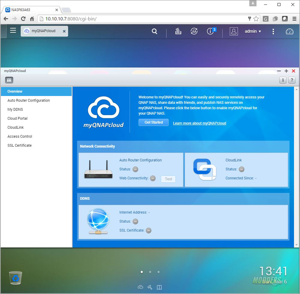The image size is (300, 294).
Task: Open My DDNS in sidebar
Action: click(36, 109)
